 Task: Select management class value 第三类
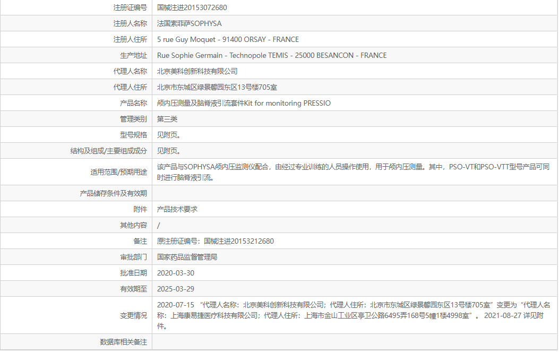click(167, 119)
